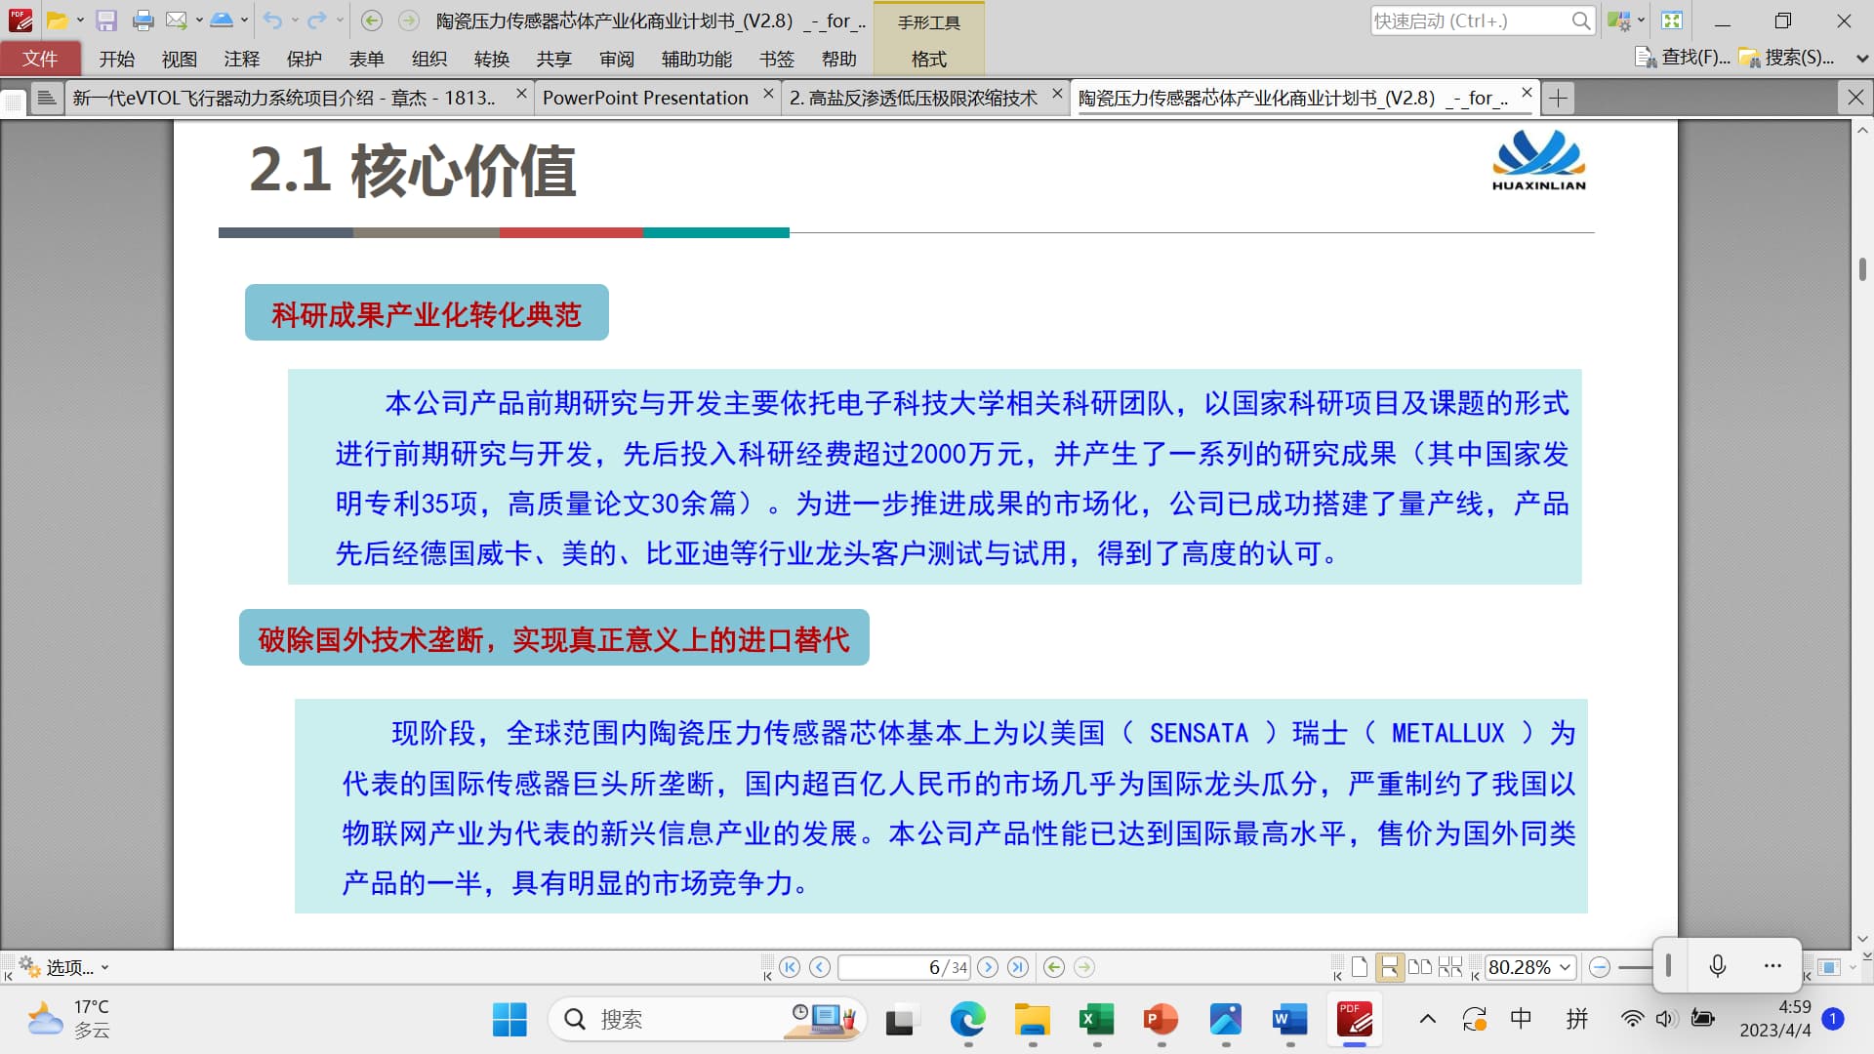Open the 80.28% zoom level dropdown
This screenshot has width=1874, height=1054.
1566,967
